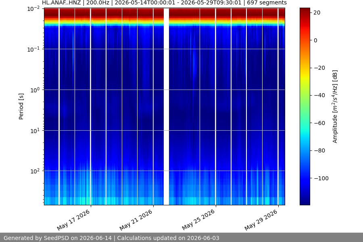Click the colorbar '−100' tick label
This screenshot has height=242, width=363.
(x=321, y=178)
